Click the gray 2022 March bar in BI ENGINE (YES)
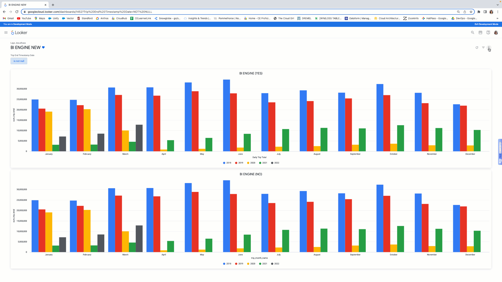Image resolution: width=502 pixels, height=282 pixels. pyautogui.click(x=139, y=138)
